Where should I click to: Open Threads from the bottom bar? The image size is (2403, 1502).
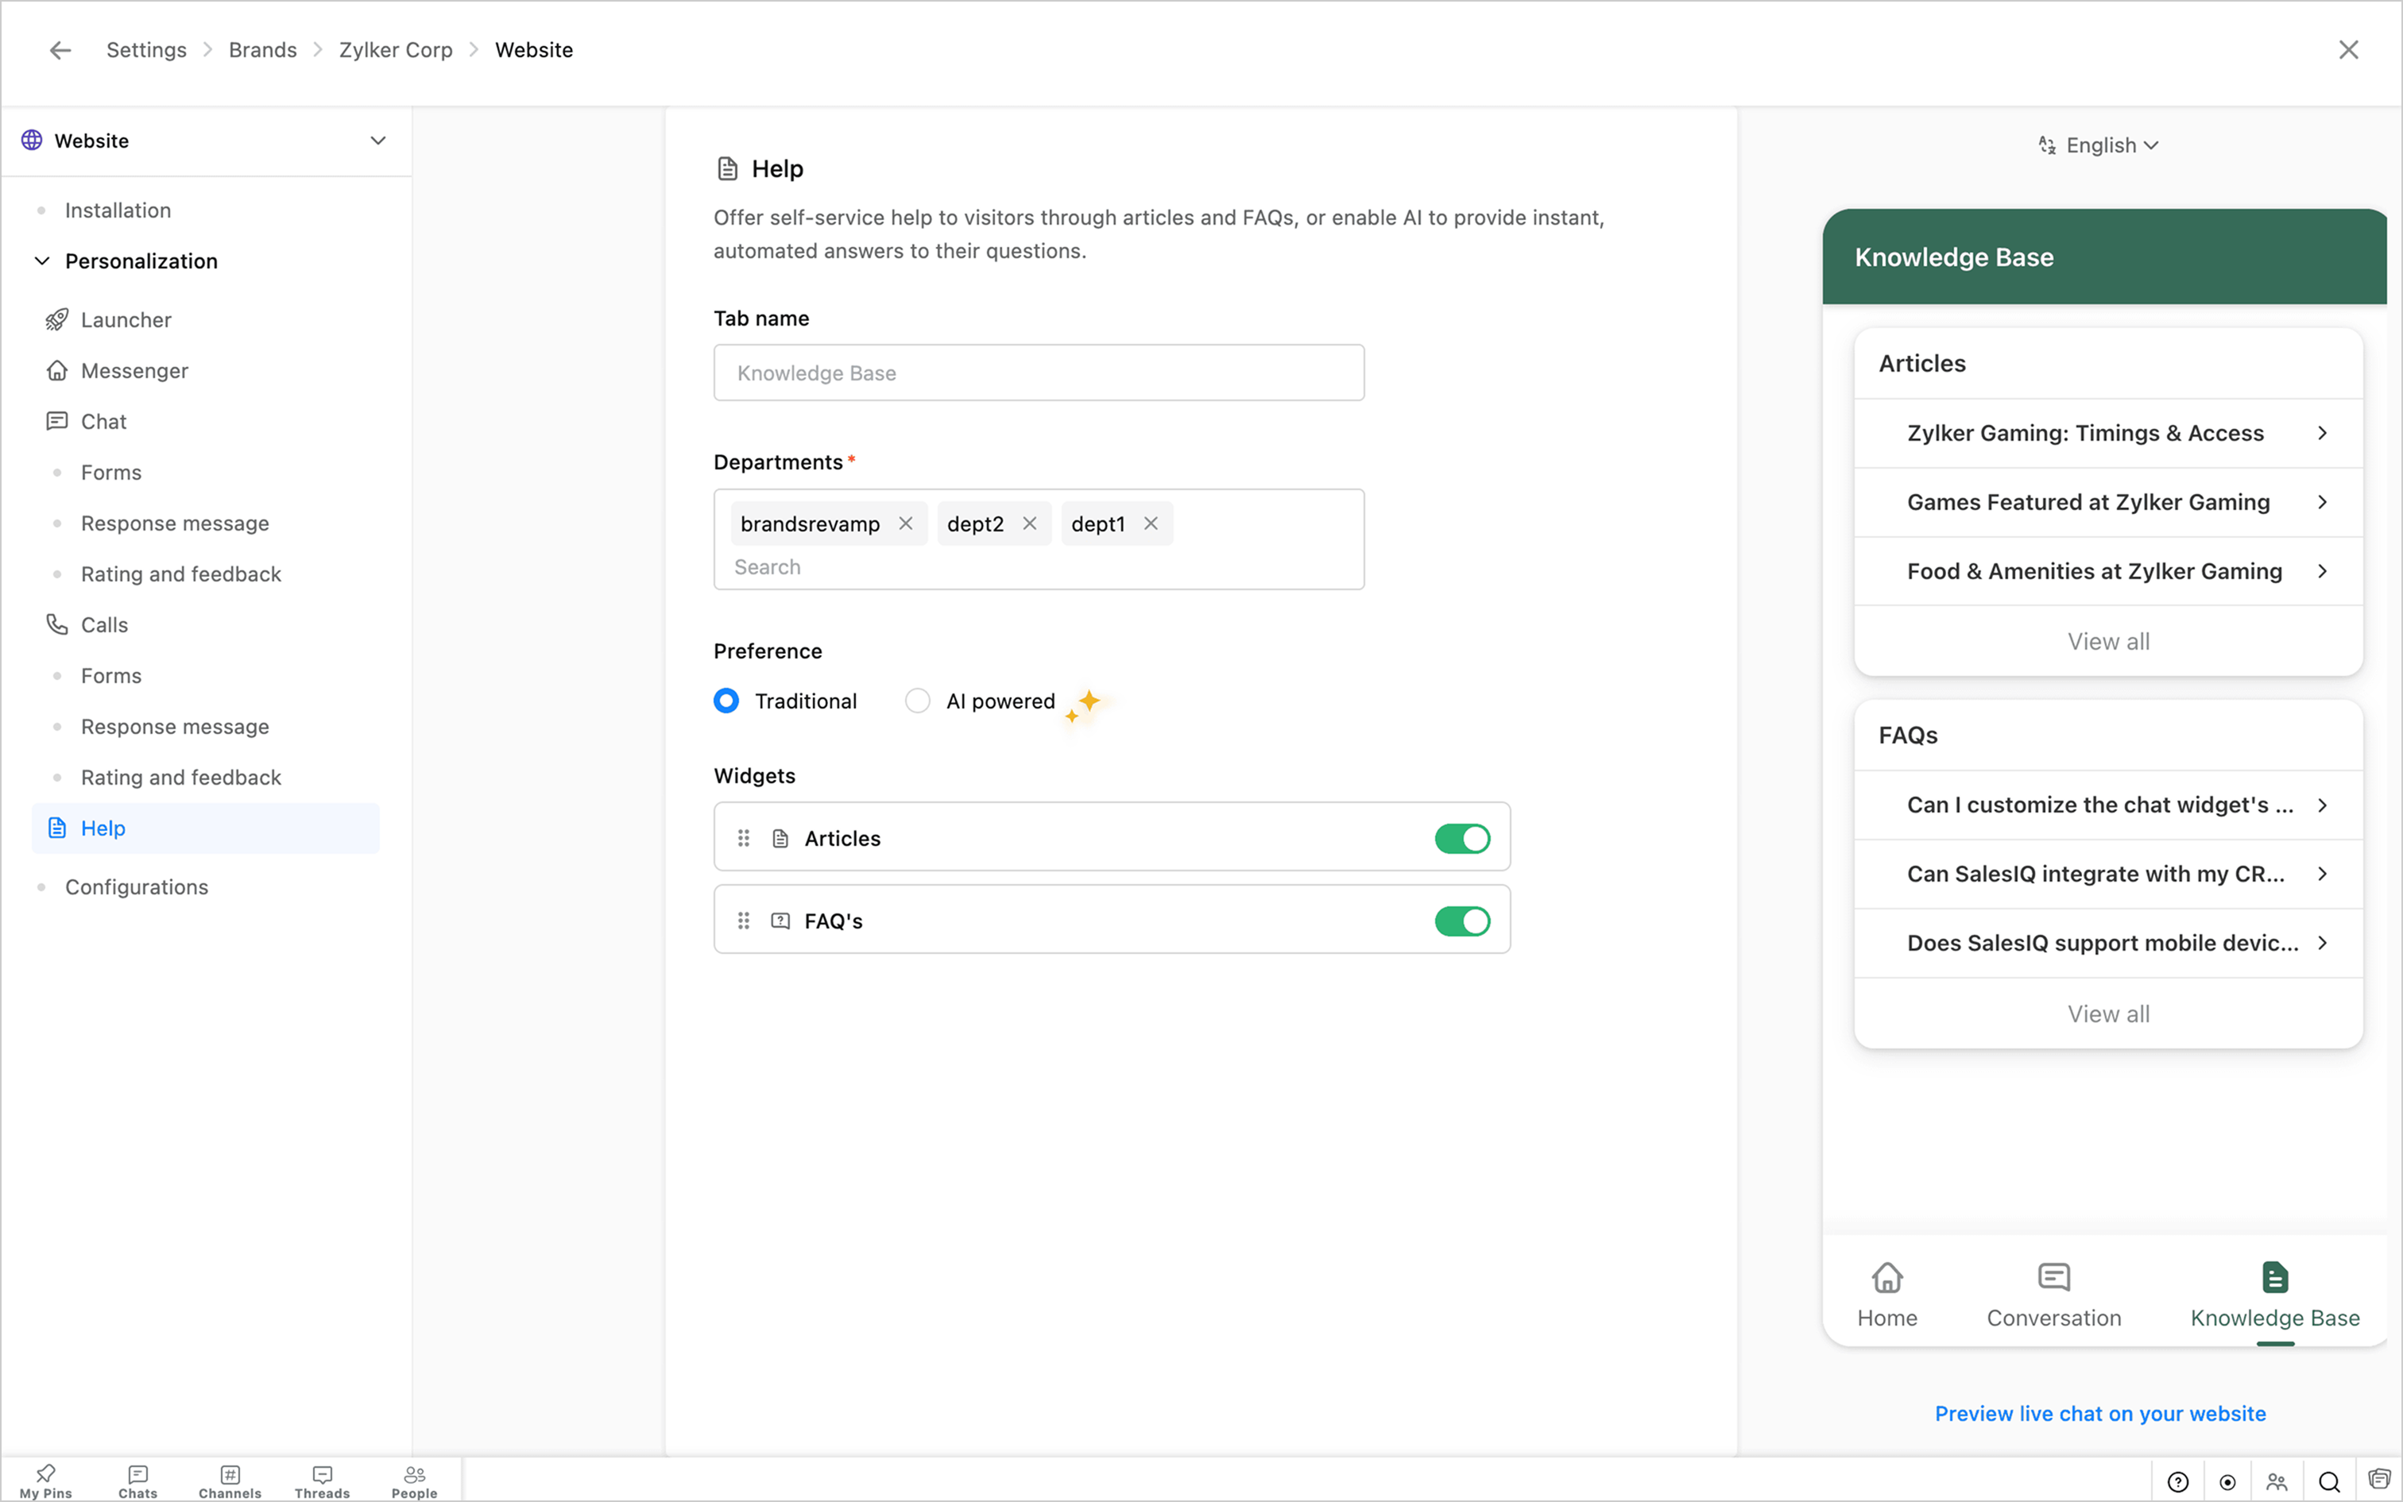(x=322, y=1481)
